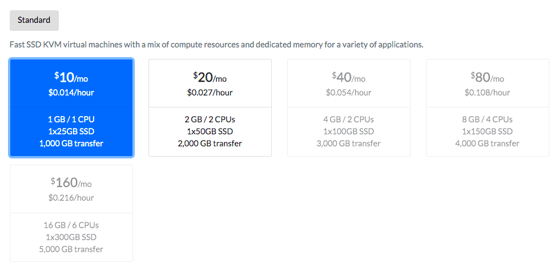Choose the $160/mo plan card
This screenshot has height=271, width=559.
pyautogui.click(x=71, y=213)
